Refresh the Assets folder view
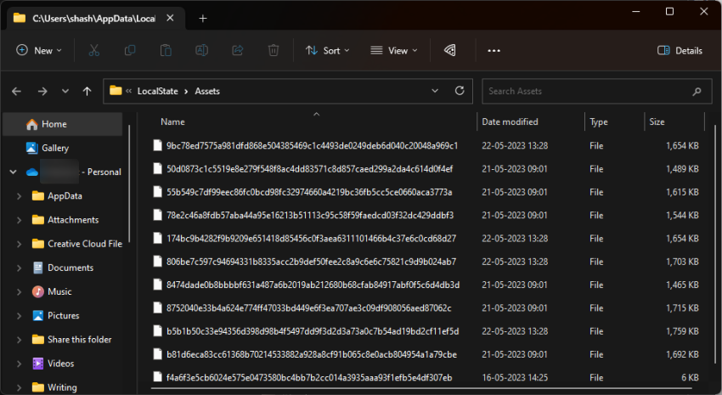Screen dimensions: 722x395 tap(460, 91)
